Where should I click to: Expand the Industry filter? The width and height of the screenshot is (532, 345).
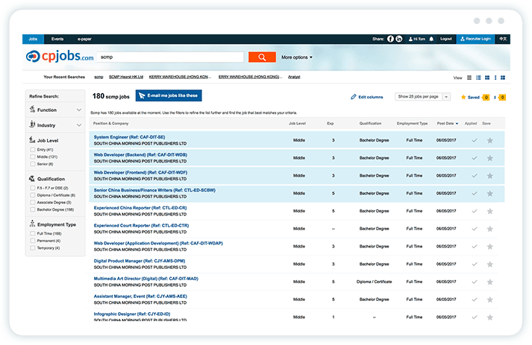(x=55, y=125)
